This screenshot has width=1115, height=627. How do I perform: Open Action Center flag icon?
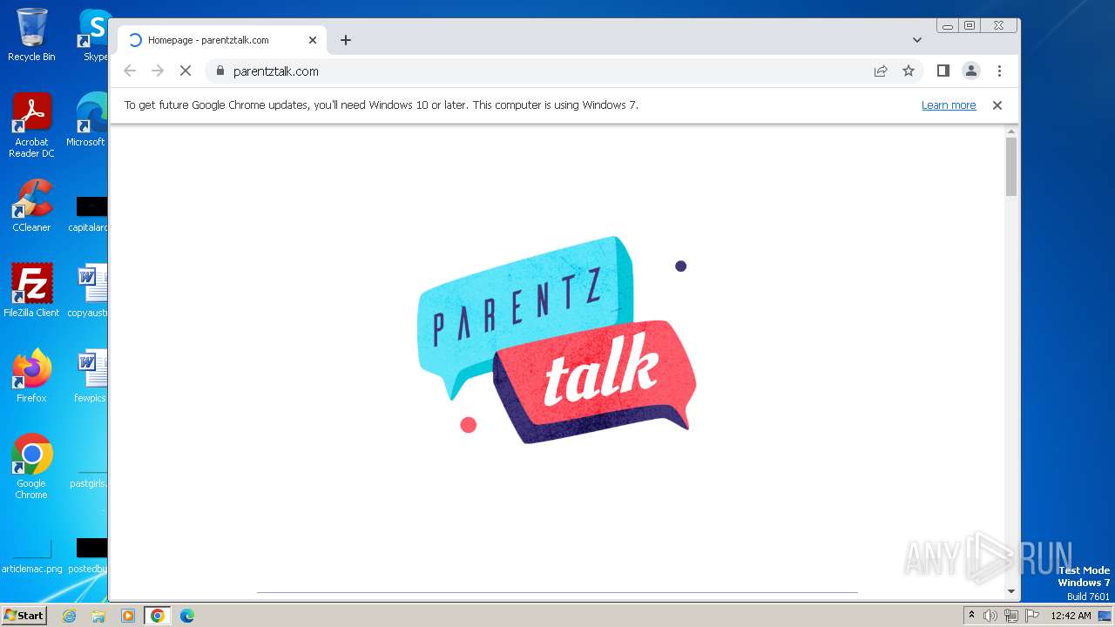point(1032,616)
